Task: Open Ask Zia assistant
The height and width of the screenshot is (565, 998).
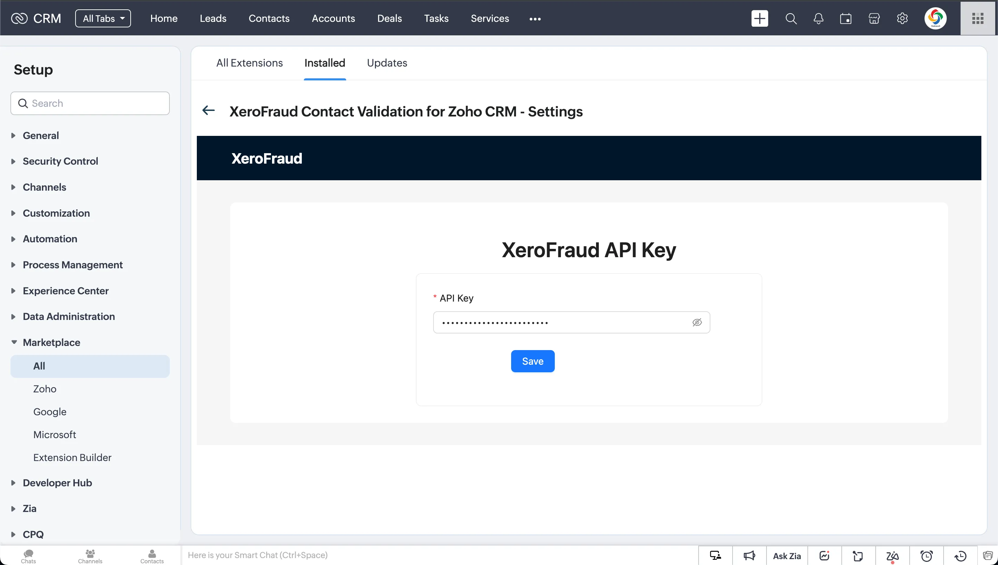Action: point(787,556)
